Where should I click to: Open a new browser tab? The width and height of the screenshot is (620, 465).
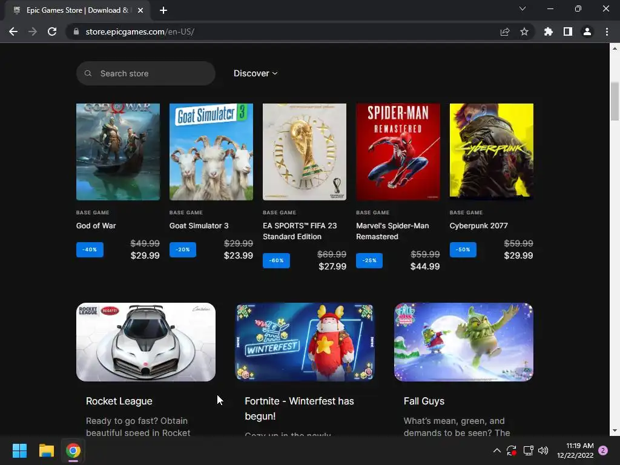point(163,10)
